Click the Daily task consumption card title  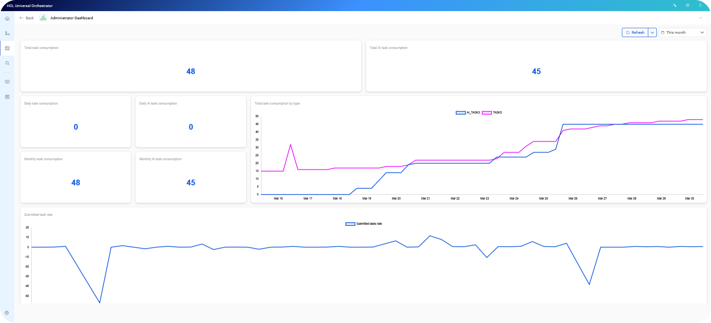click(x=41, y=103)
